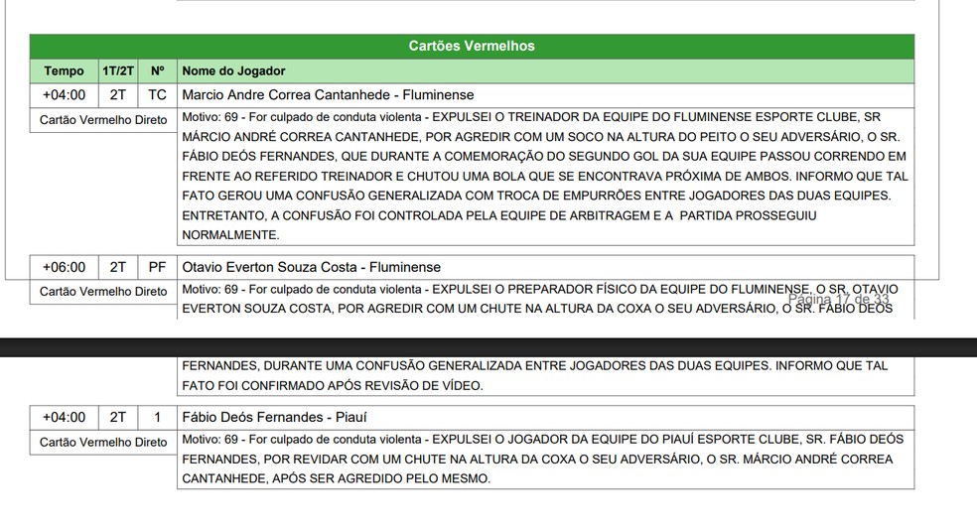Click the Motivo text about the treinador expulsion
This screenshot has height=531, width=977.
coord(545,176)
